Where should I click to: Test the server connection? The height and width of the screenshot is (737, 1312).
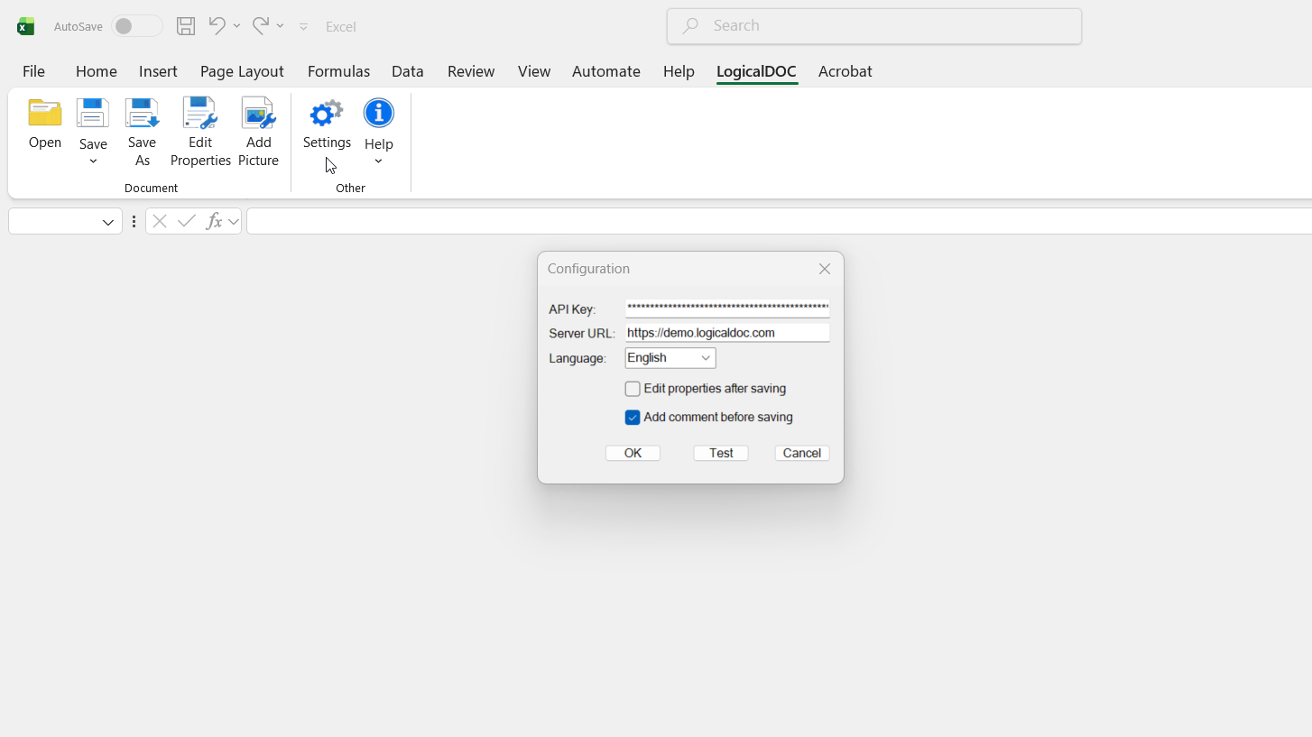pyautogui.click(x=721, y=453)
